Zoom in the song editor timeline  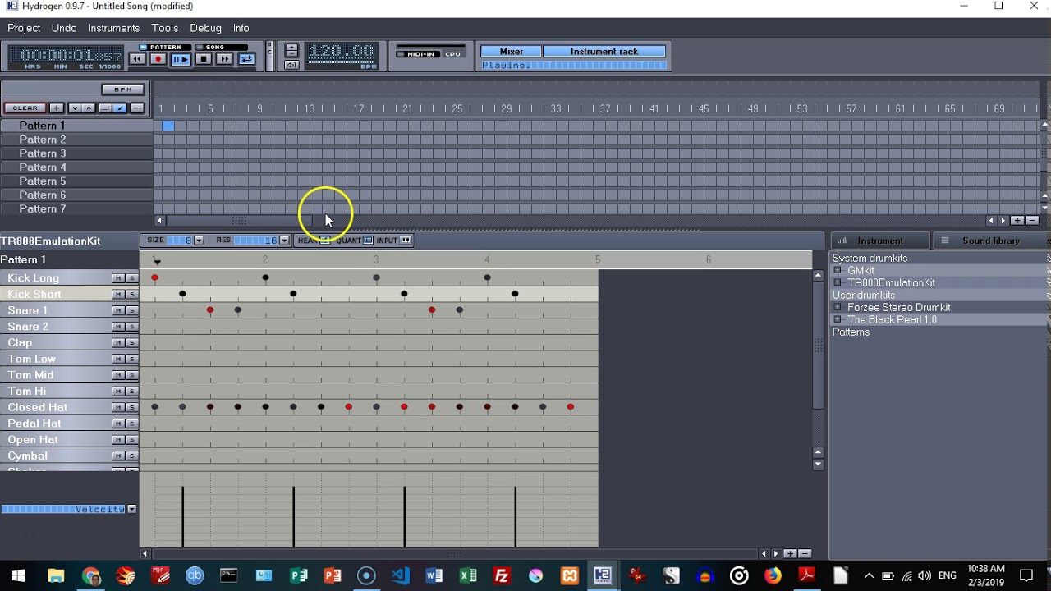click(x=1017, y=221)
